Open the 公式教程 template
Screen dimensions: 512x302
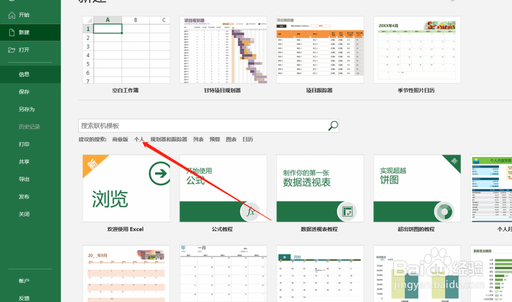tap(223, 188)
